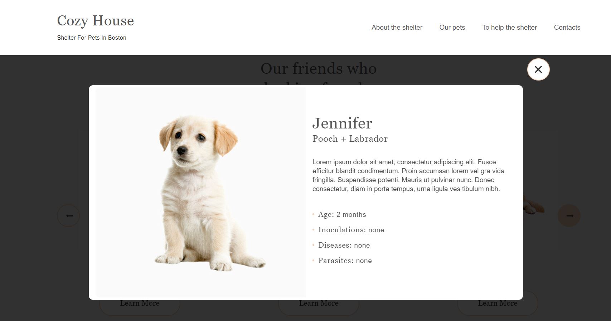Click the Lorem ipsum description paragraph
611x321 pixels.
click(x=408, y=175)
